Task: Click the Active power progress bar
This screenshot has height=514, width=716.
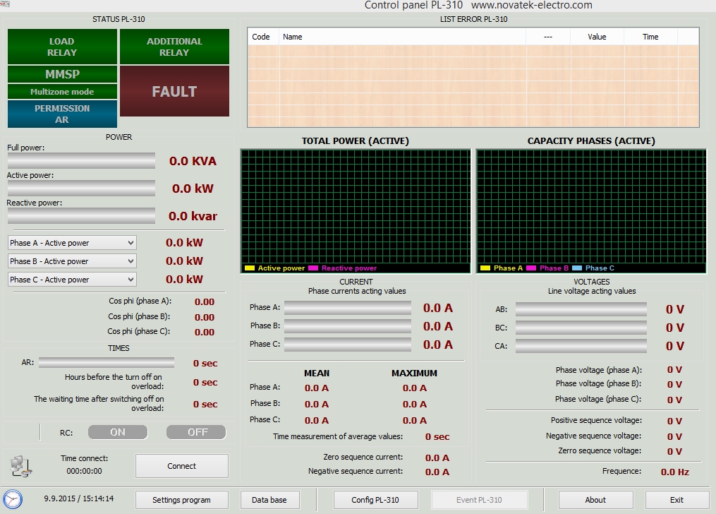Action: 81,189
